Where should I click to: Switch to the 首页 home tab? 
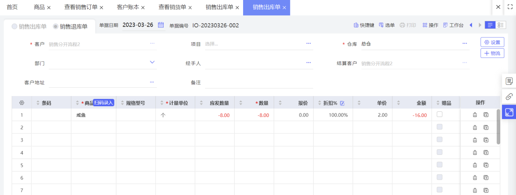tap(12, 7)
